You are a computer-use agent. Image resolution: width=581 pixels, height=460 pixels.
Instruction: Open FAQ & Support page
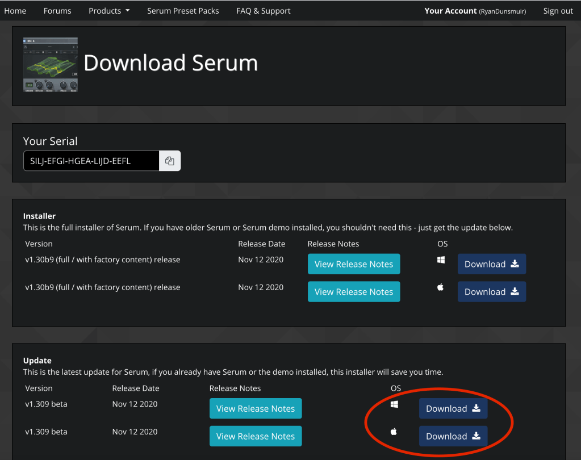click(263, 11)
